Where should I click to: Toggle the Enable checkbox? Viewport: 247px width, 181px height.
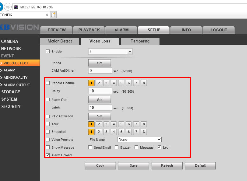pos(48,52)
